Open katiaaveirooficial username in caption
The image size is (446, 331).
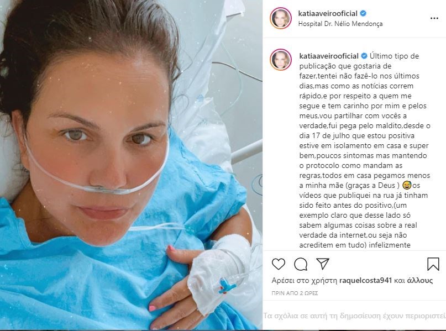[329, 56]
